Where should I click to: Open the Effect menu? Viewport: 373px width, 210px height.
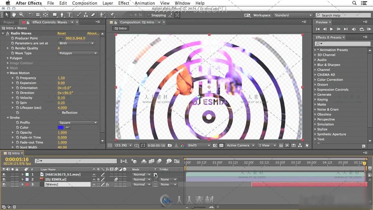(124, 3)
